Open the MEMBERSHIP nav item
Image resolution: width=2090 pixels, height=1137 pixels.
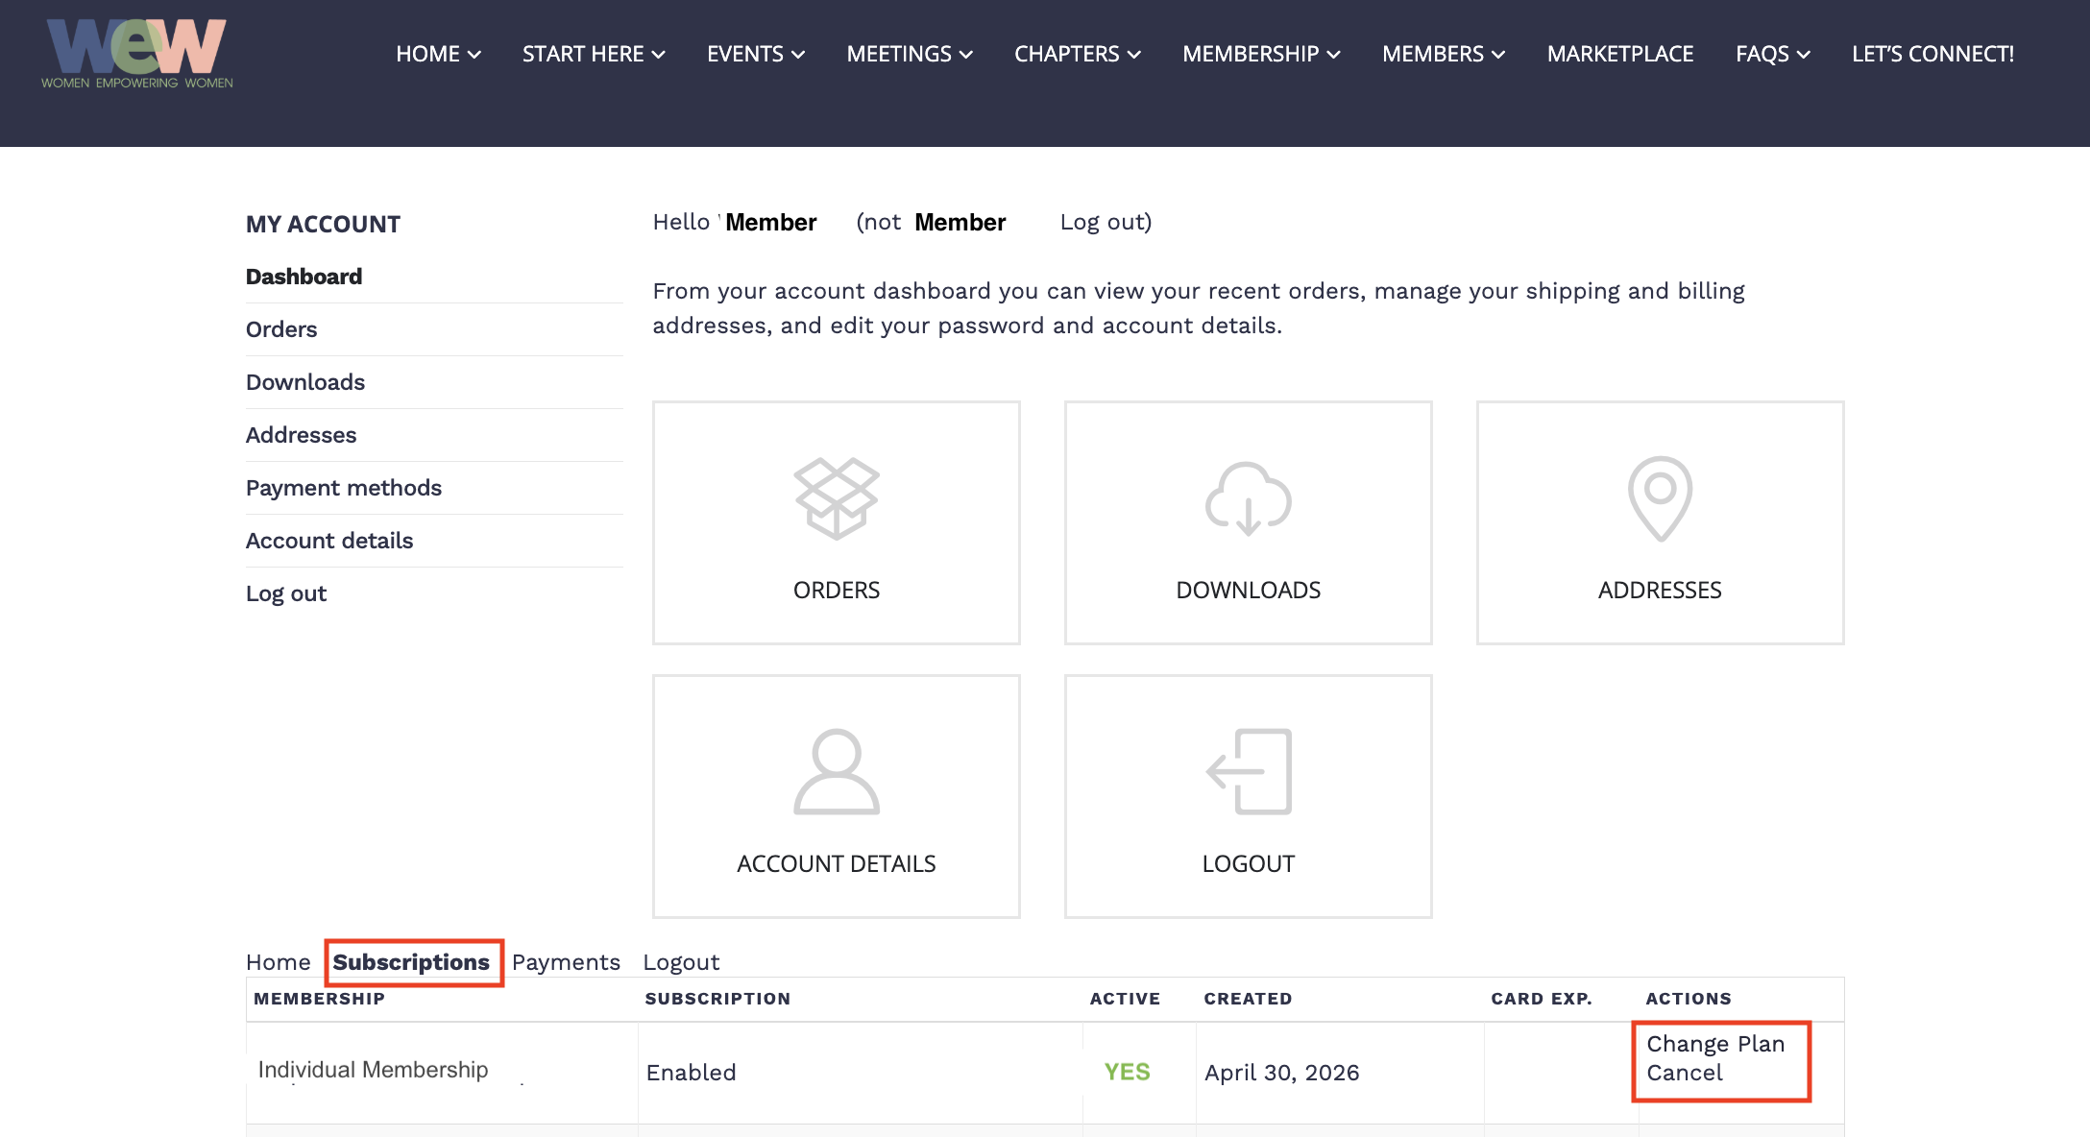coord(1251,54)
